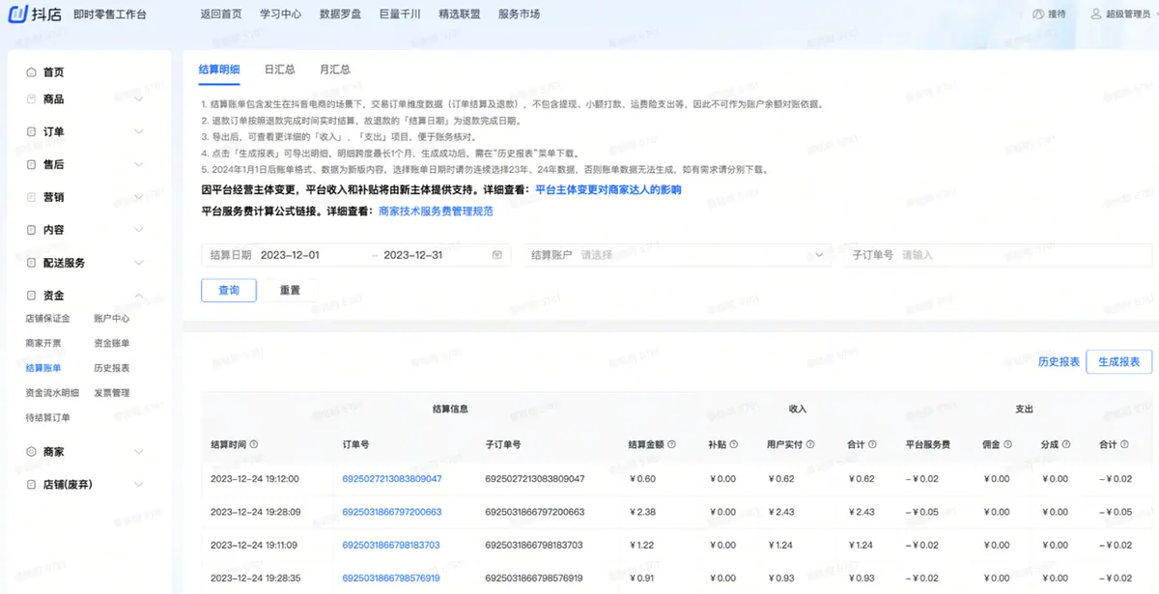Expand the 订单 menu chevron
The width and height of the screenshot is (1159, 594).
point(138,131)
